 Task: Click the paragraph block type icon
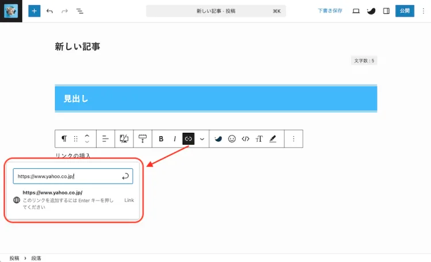click(64, 139)
